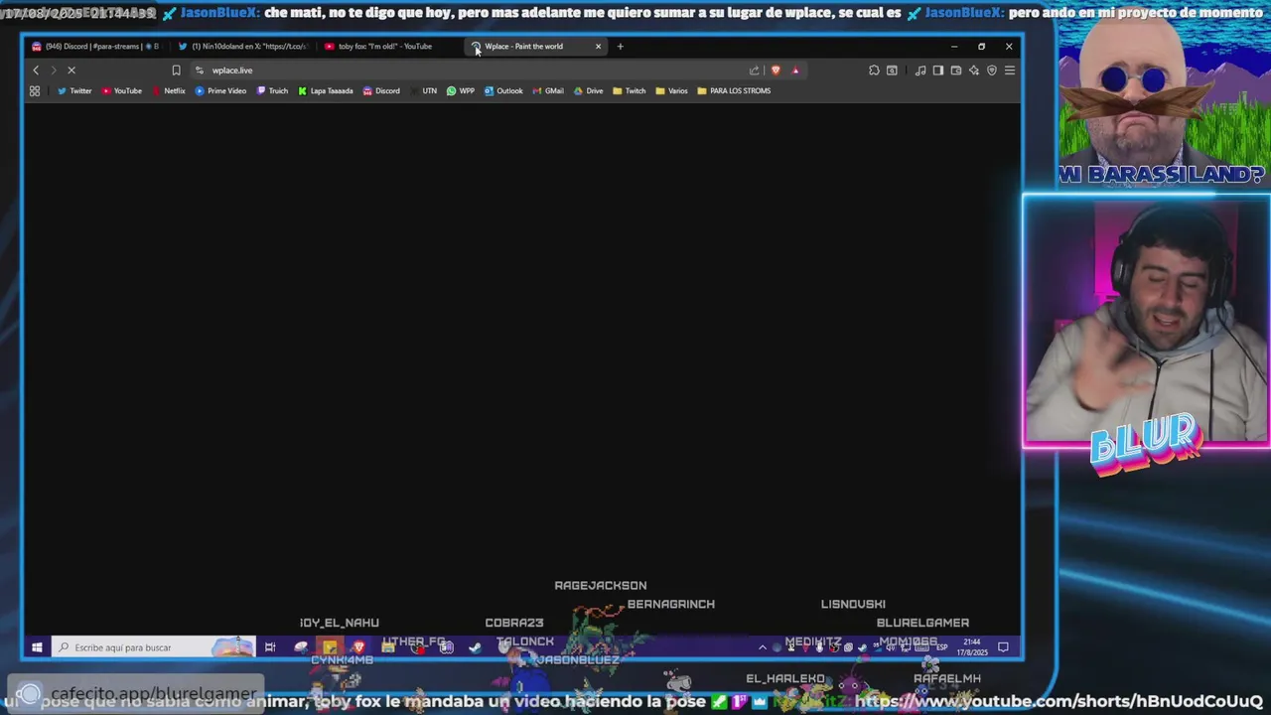
Task: Open the Outlook bookmark
Action: click(503, 91)
